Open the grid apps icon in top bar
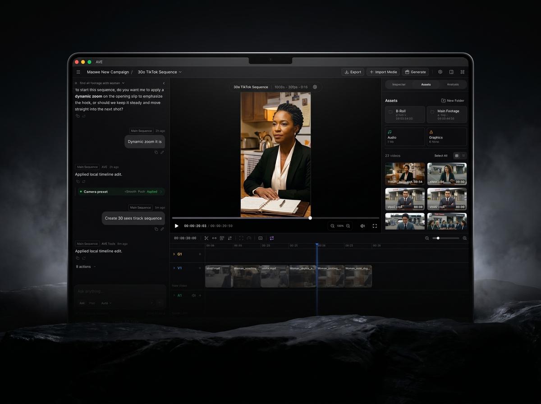Viewport: 541px width, 404px height. (x=463, y=72)
